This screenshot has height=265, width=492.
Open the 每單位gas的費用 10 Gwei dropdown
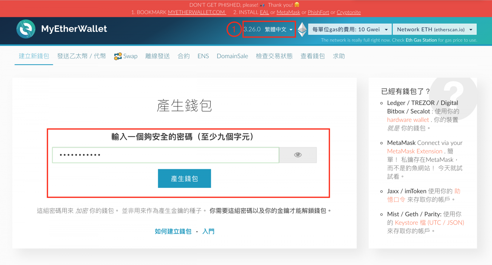pos(350,29)
